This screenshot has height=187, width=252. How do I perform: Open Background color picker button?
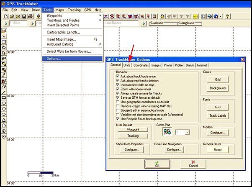pos(217,88)
